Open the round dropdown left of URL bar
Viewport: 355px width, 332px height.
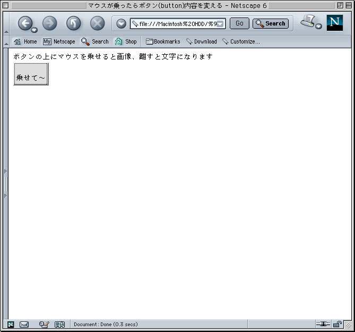click(121, 23)
